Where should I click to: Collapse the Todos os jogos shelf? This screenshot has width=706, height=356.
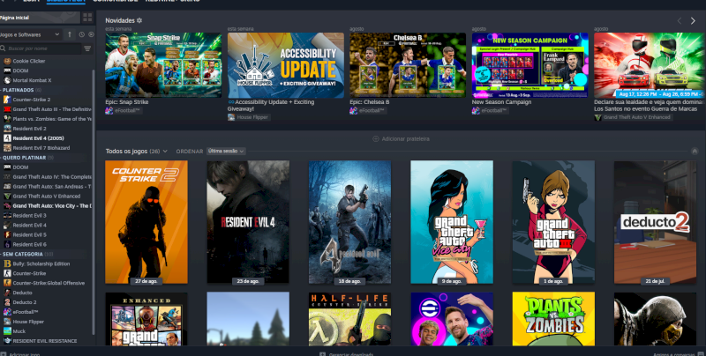(695, 152)
